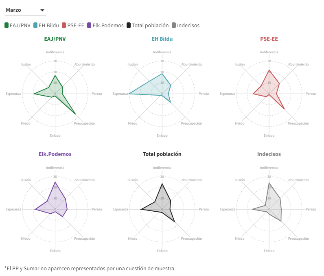Click the teal EH Bildu legend swatch
Screen dimensions: 324x276
(x=35, y=25)
